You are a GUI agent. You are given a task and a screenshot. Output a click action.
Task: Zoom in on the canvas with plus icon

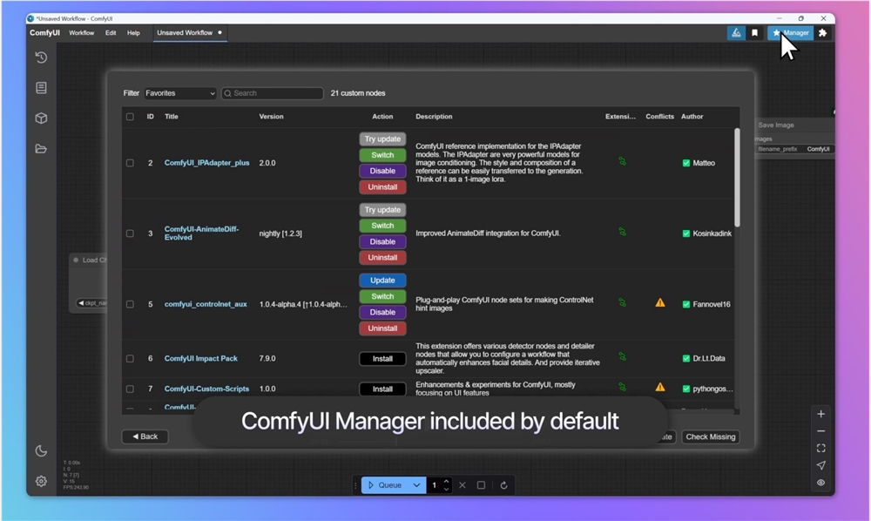[821, 414]
